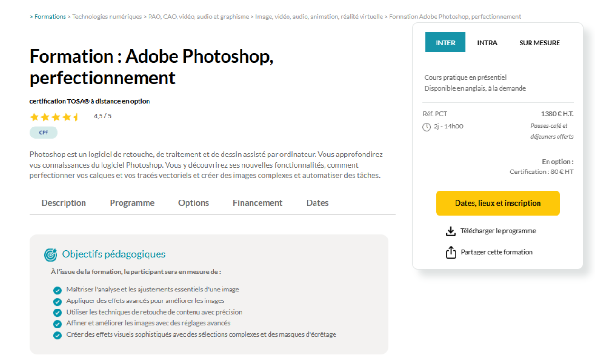Click the target icon beside Objectifs pédagogiques
Image resolution: width=595 pixels, height=364 pixels.
point(50,255)
